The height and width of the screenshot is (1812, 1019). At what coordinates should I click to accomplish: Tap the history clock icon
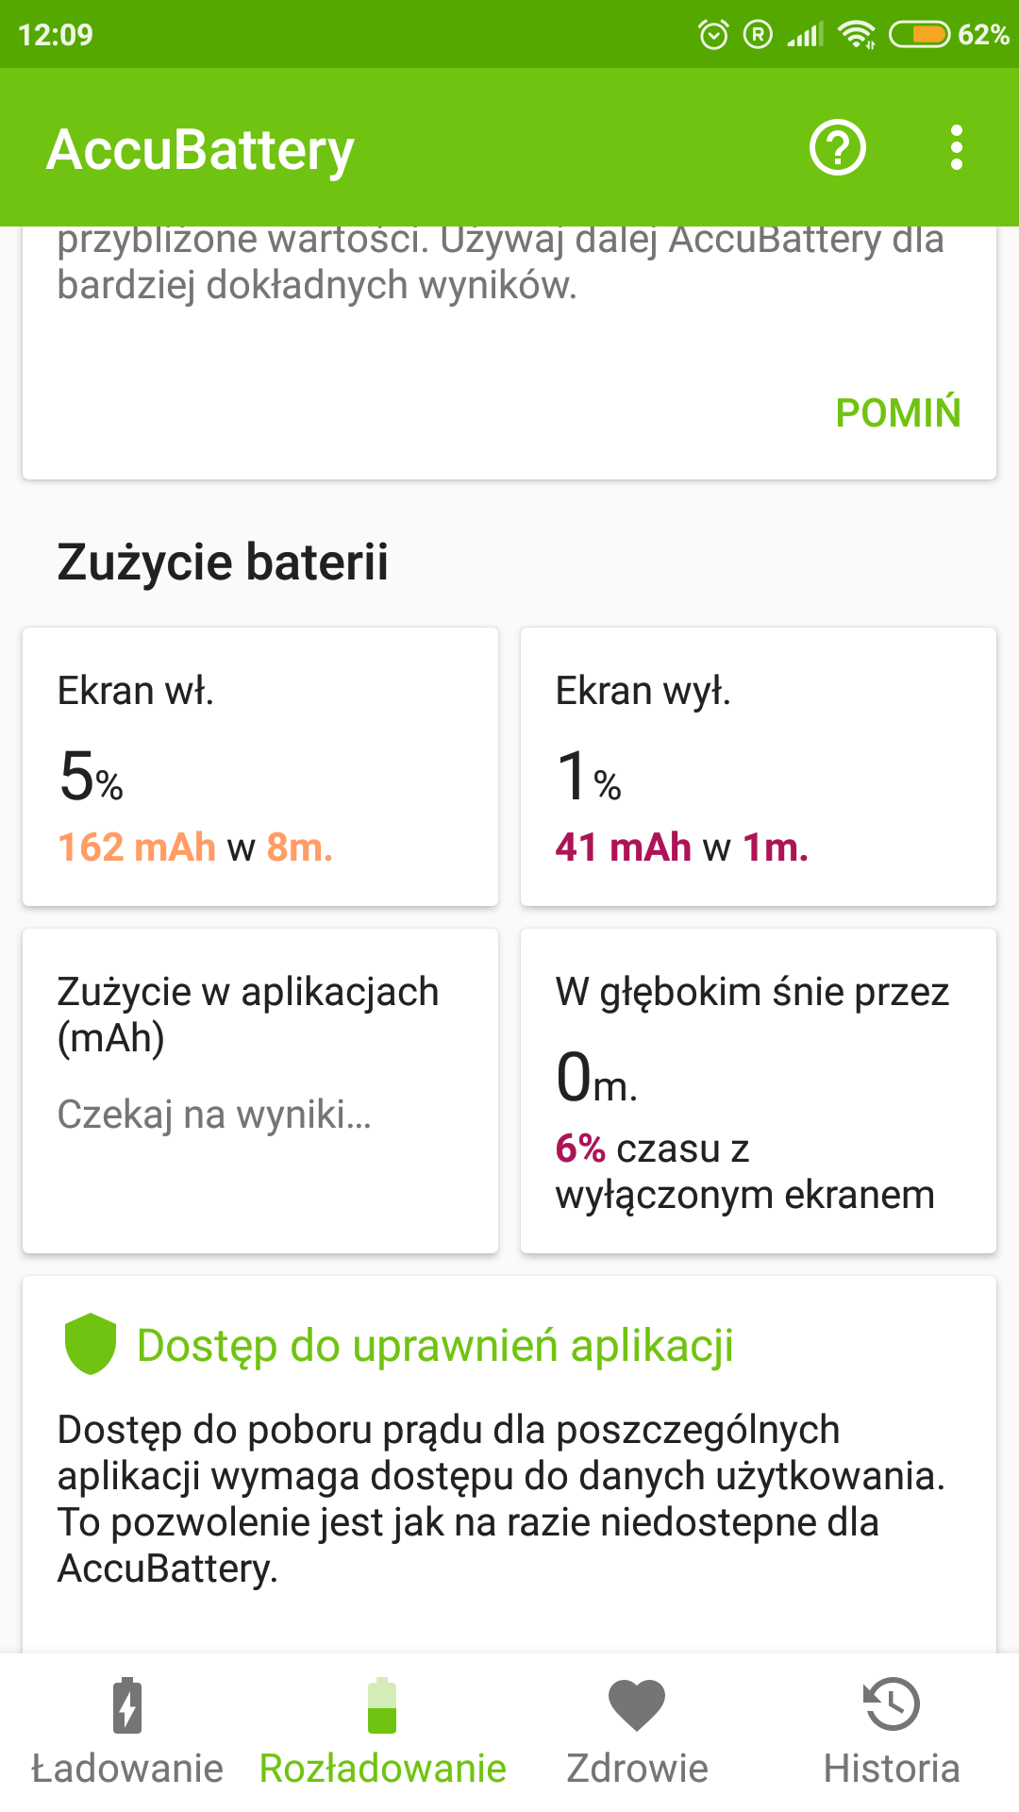tap(892, 1705)
